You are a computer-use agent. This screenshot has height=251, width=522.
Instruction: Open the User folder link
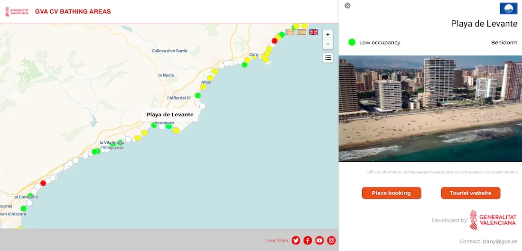277,241
